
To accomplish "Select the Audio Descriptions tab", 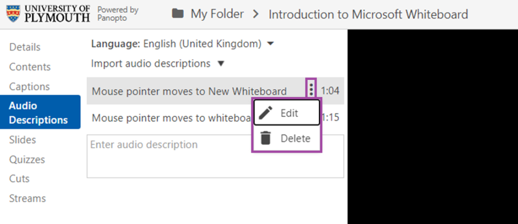I will [x=40, y=112].
